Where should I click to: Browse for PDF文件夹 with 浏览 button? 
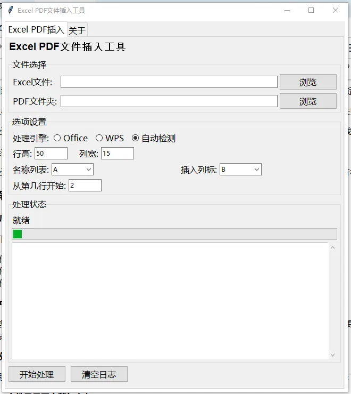[308, 101]
